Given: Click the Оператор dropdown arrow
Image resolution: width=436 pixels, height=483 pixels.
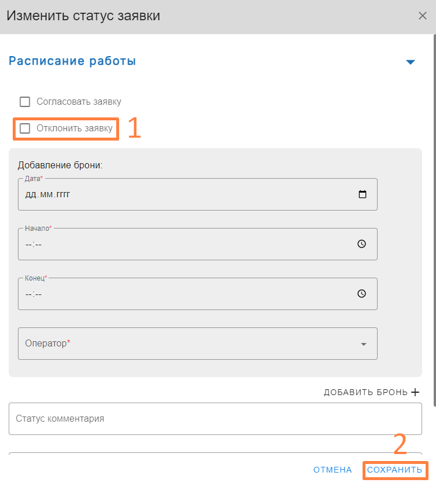Looking at the screenshot, I should click(364, 344).
